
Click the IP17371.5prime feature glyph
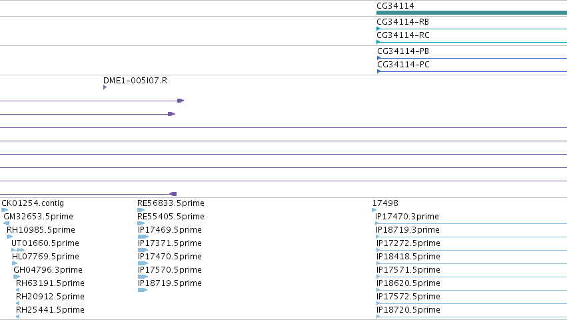143,250
